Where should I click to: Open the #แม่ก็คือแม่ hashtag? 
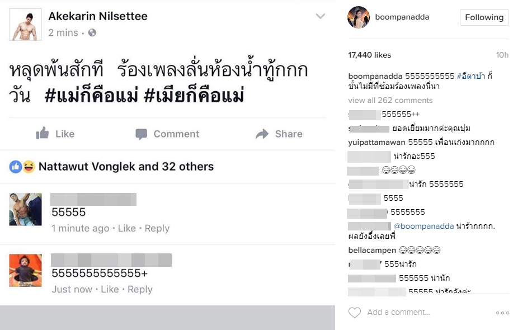(91, 96)
